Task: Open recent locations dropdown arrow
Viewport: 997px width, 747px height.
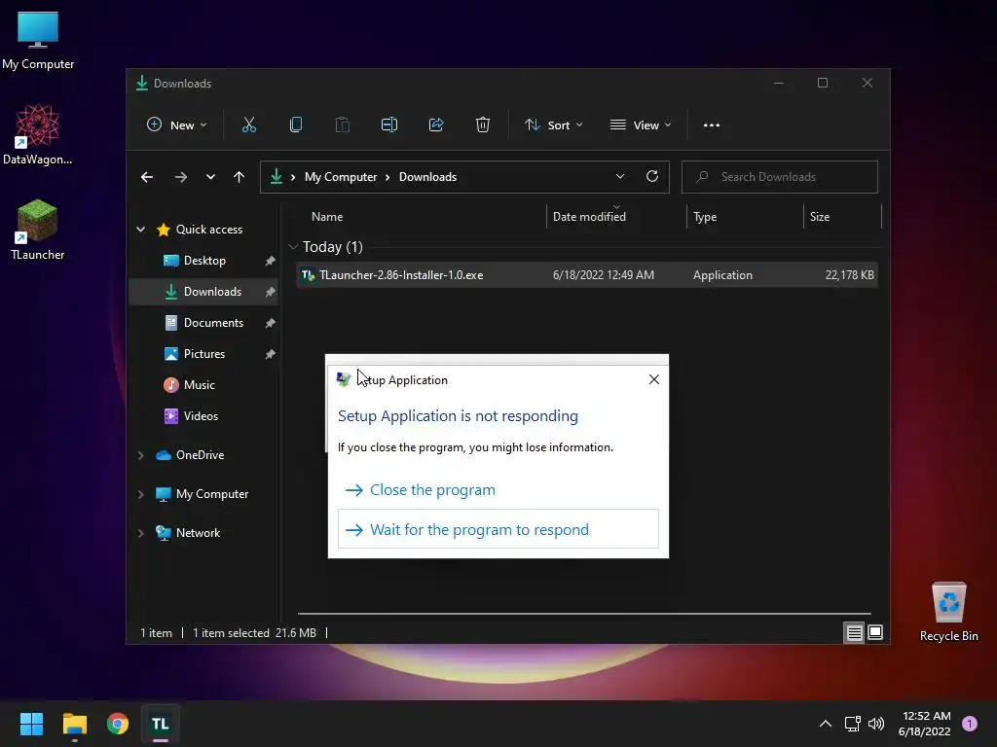Action: 210,177
